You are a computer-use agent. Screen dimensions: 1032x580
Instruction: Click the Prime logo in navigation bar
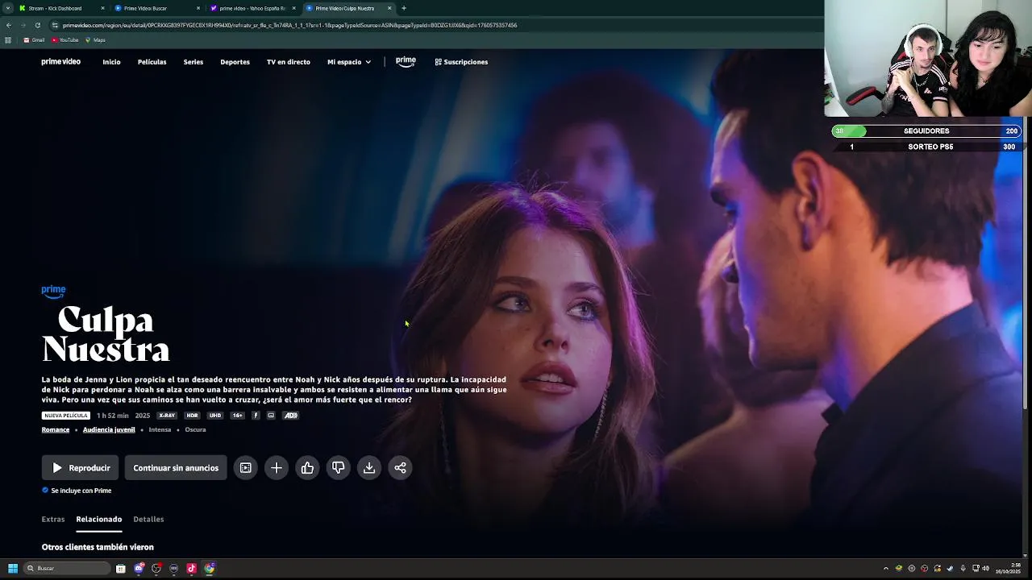(x=406, y=61)
